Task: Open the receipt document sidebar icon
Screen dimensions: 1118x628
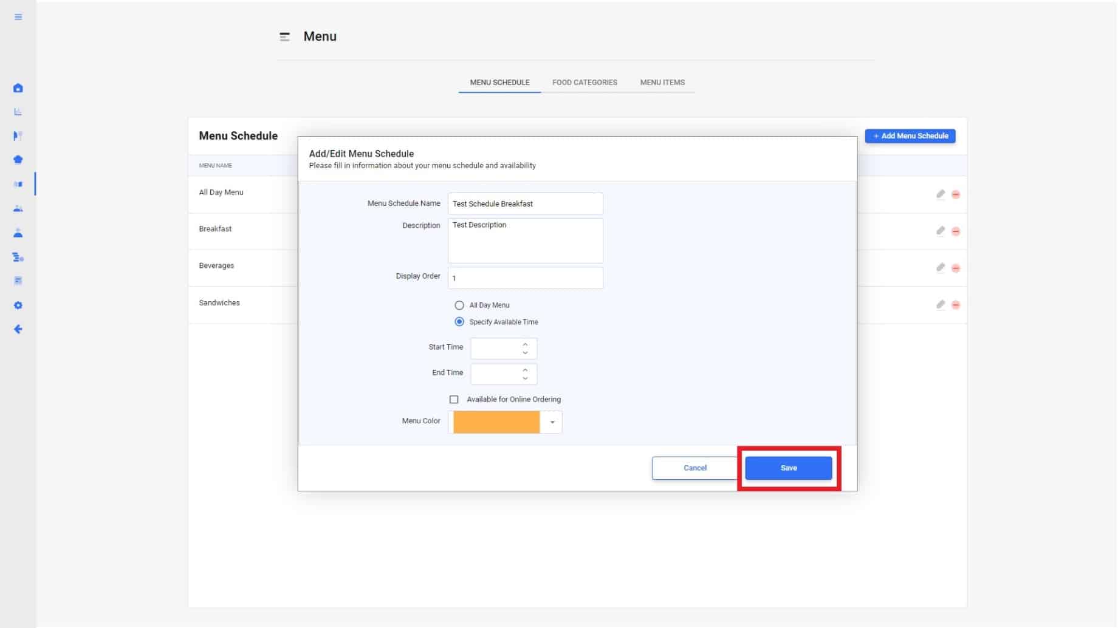Action: 18,281
